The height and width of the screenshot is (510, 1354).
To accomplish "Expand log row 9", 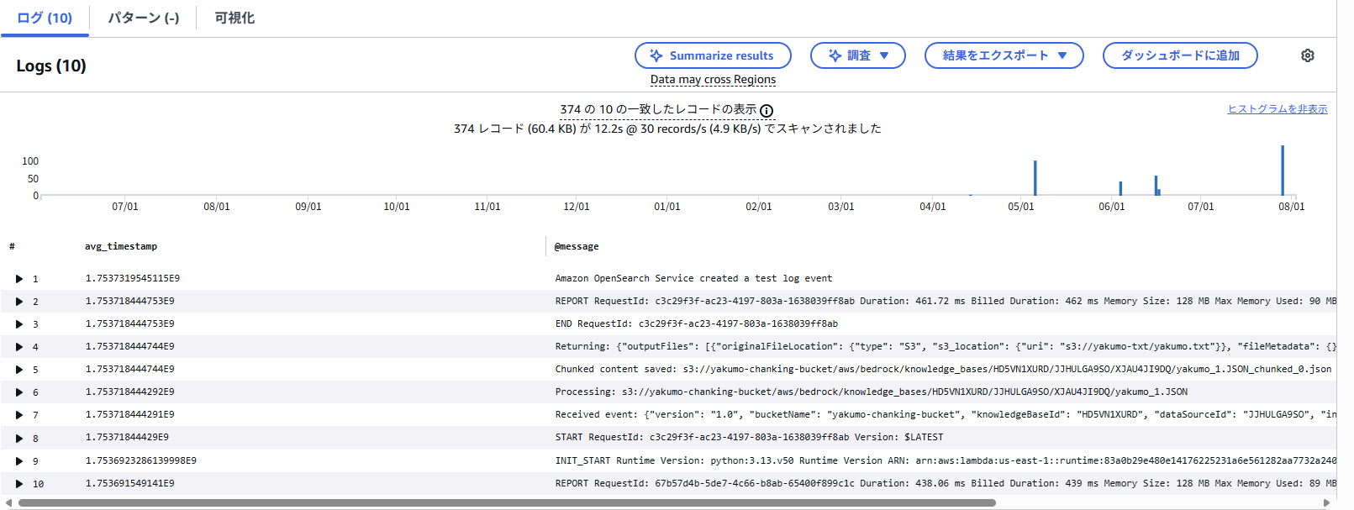I will [18, 461].
